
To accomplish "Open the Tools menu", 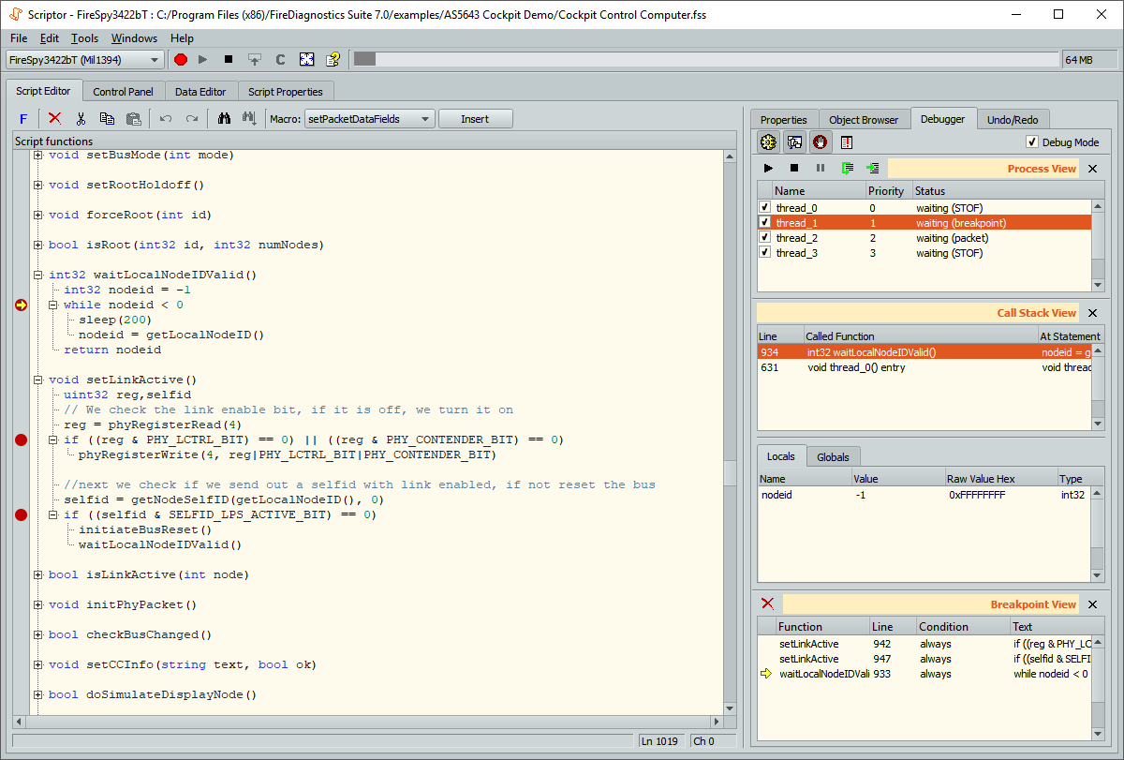I will click(x=84, y=38).
